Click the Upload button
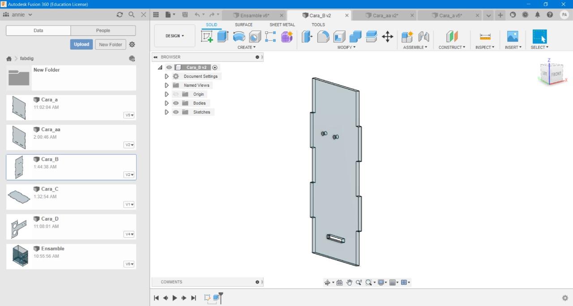 [x=81, y=44]
